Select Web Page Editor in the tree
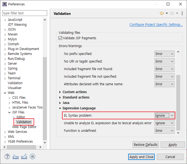 [24, 127]
